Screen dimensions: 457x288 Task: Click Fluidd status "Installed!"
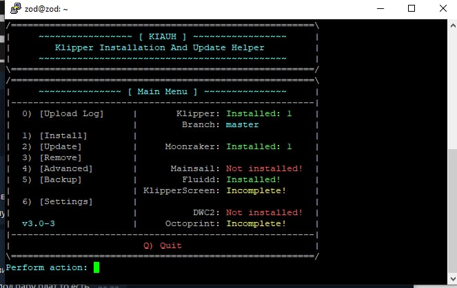point(253,179)
